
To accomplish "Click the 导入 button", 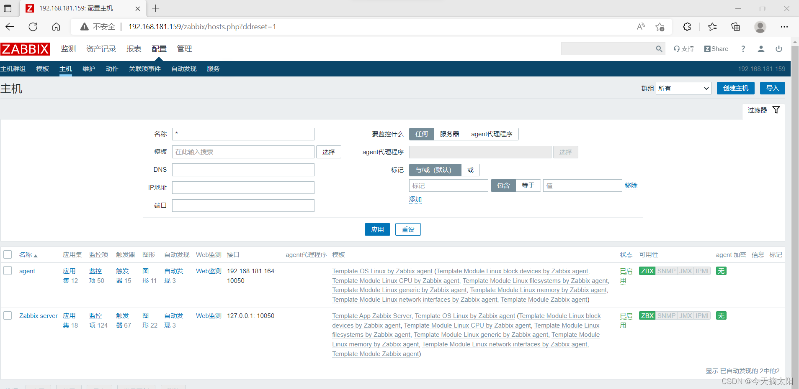I will [x=772, y=88].
